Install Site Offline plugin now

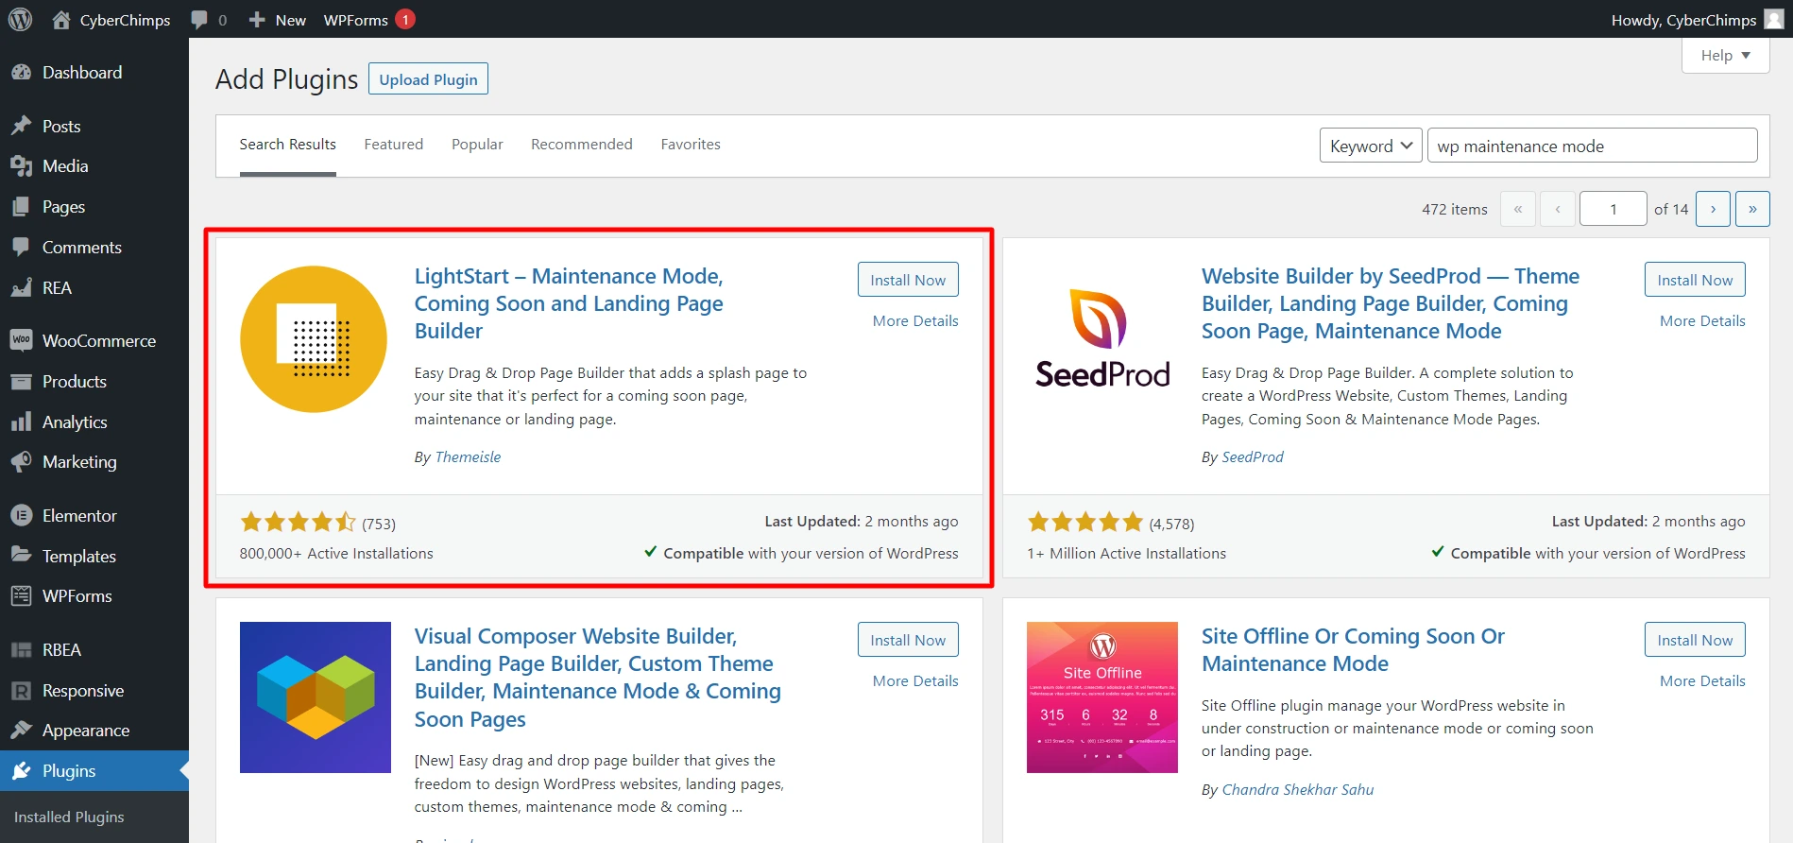[x=1695, y=640]
